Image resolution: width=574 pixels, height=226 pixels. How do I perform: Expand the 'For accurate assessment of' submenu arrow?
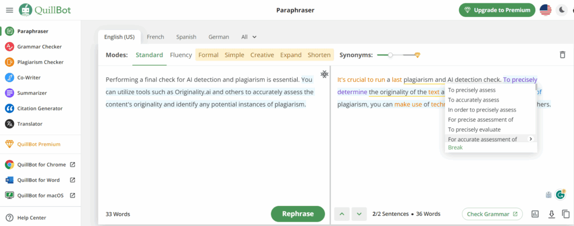click(x=530, y=139)
